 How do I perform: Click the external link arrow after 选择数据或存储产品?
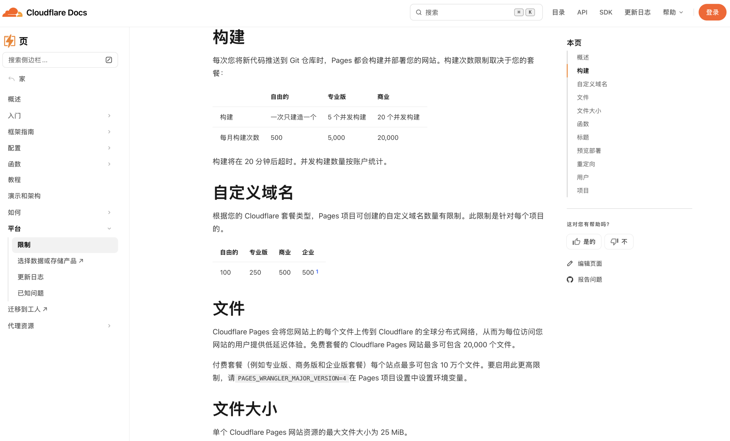pos(81,261)
